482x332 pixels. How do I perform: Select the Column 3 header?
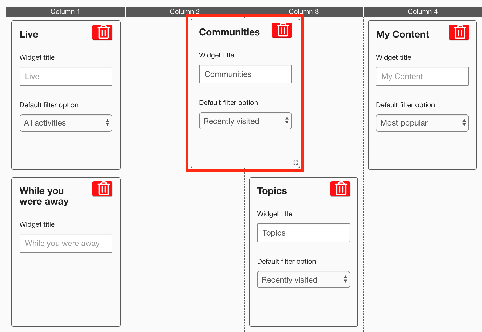303,12
